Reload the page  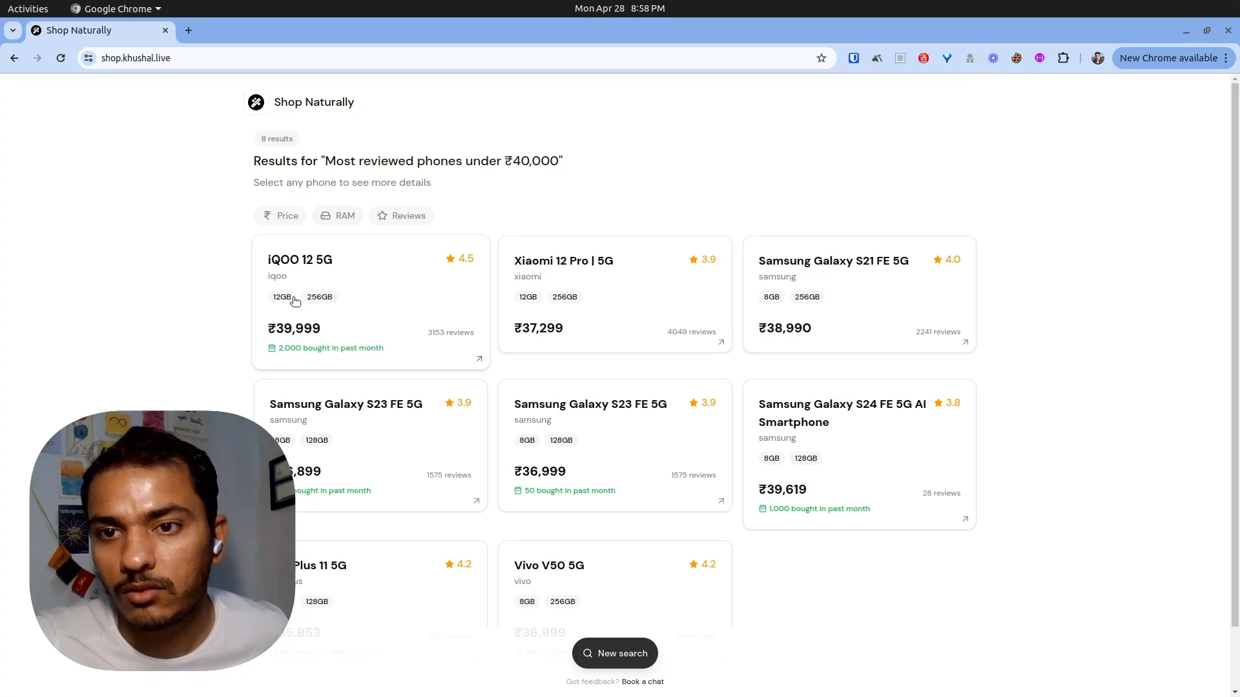[x=61, y=58]
